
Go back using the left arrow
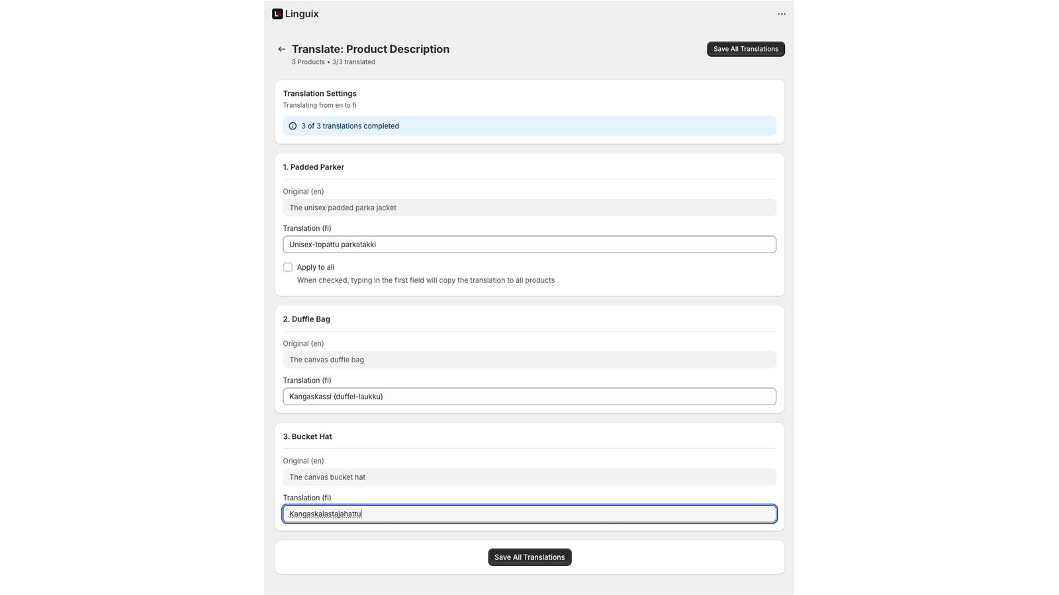pyautogui.click(x=282, y=49)
